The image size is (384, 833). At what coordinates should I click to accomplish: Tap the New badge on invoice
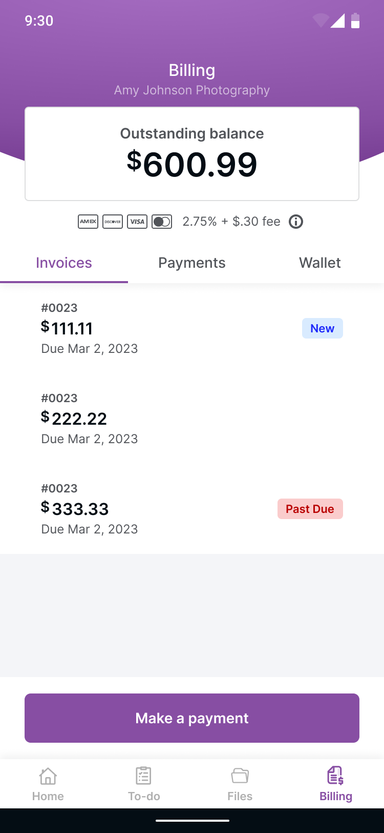(x=323, y=329)
